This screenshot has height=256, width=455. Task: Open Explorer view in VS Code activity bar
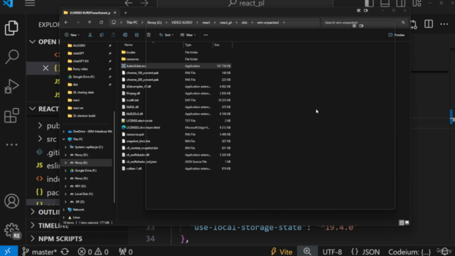point(11,28)
